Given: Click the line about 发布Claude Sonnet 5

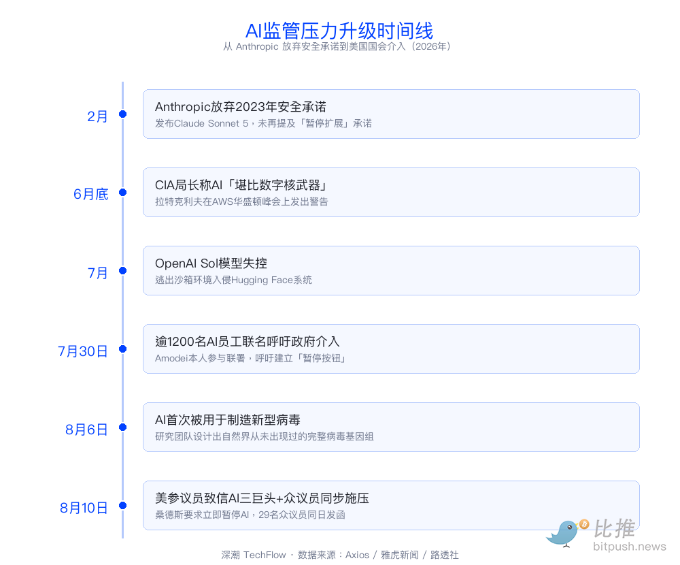Looking at the screenshot, I should pos(263,123).
